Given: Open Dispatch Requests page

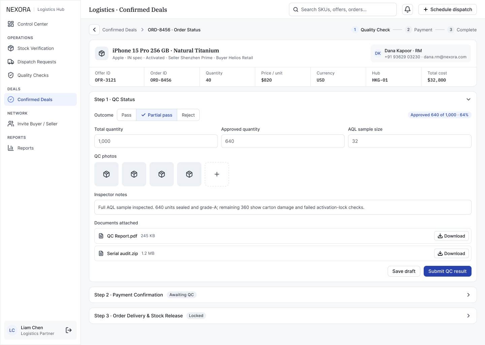Looking at the screenshot, I should tap(40, 62).
